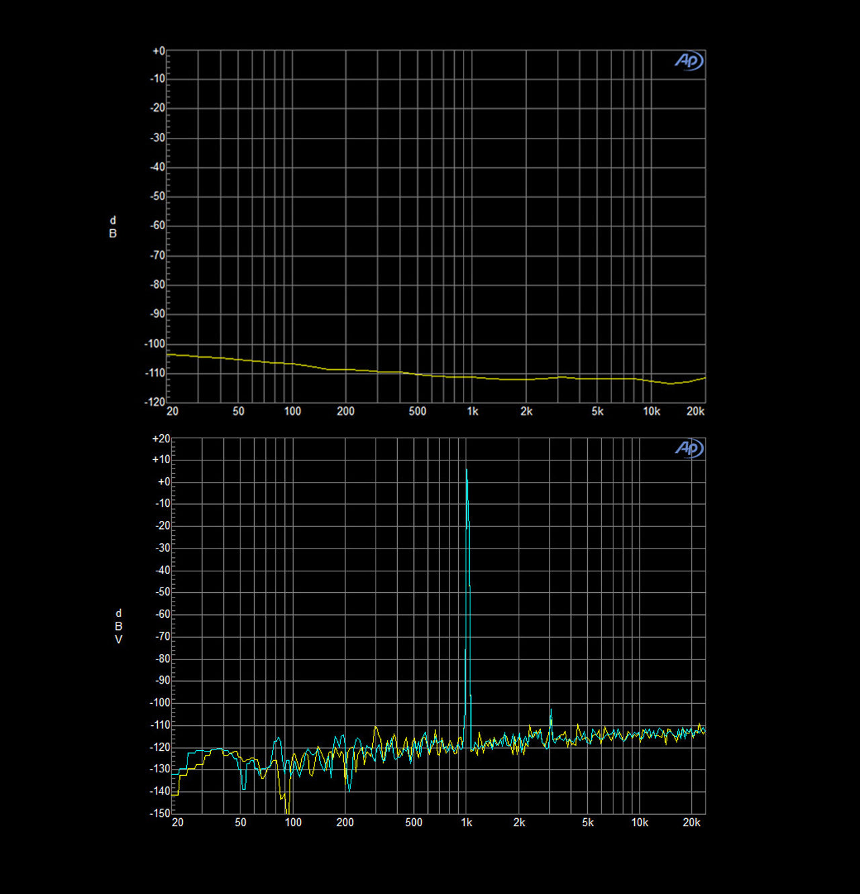Click the '5k' frequency label under upper graph
Screen dimensions: 860x894
click(597, 411)
